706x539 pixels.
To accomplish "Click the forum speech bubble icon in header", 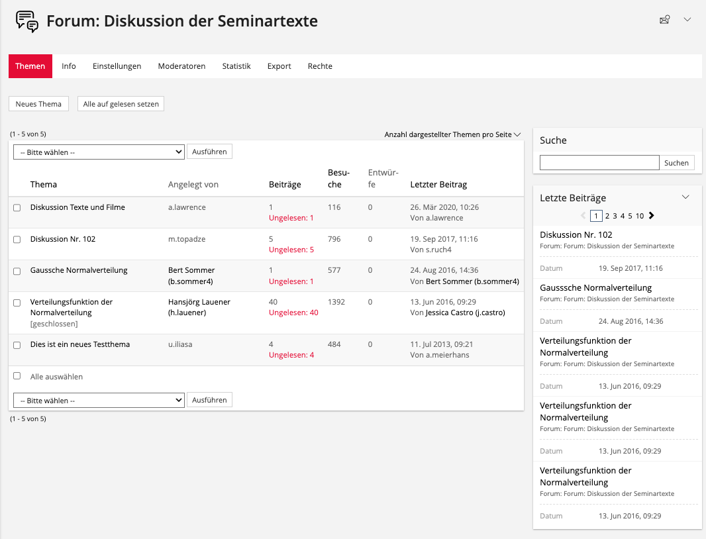I will coord(27,21).
